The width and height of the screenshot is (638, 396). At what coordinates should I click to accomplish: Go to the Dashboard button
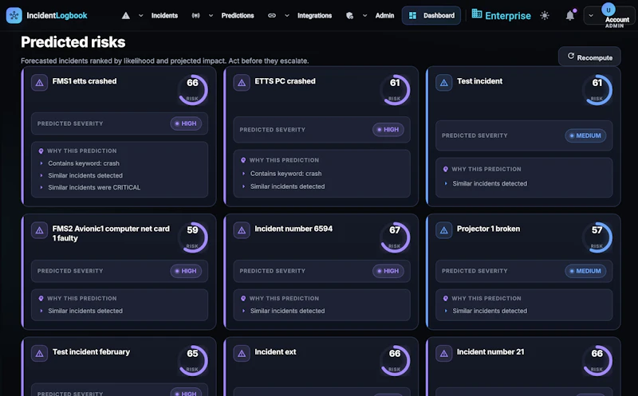(431, 15)
